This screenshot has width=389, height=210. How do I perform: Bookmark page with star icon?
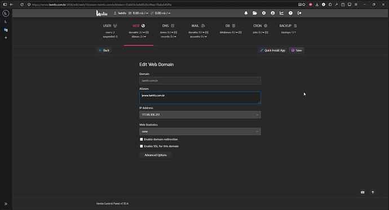pos(304,5)
